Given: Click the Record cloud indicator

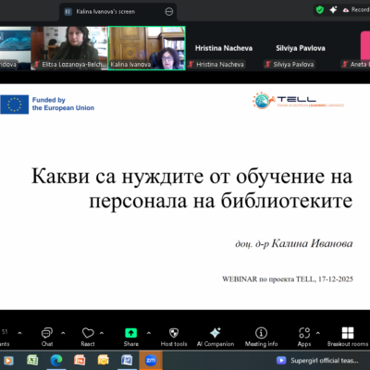Looking at the screenshot, I should point(356,10).
